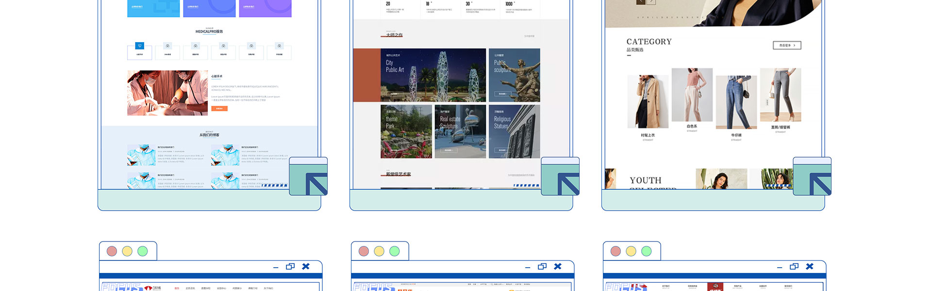
Task: Click READ MORE in the Real estate Sculpture tile
Action: click(448, 150)
